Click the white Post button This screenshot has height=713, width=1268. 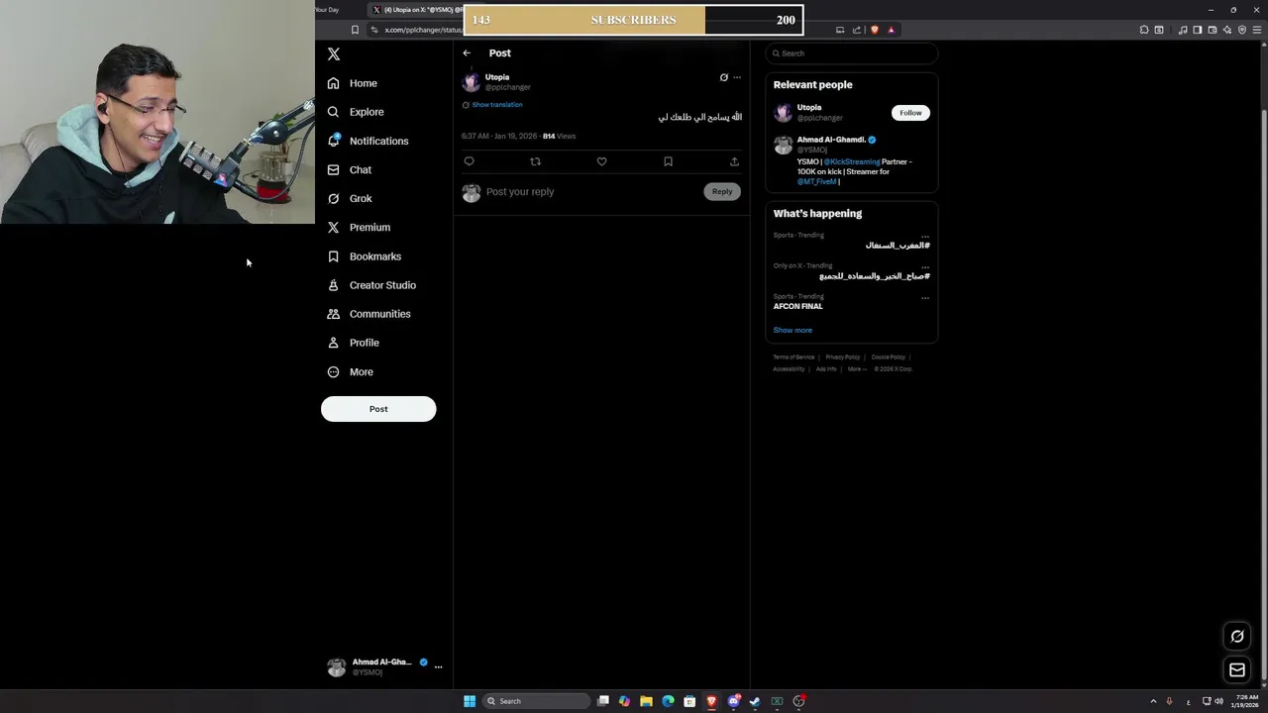pos(378,409)
